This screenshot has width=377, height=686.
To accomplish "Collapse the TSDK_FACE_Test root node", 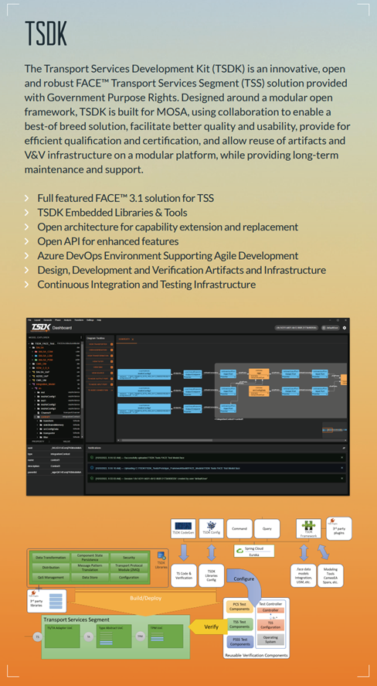I will (29, 343).
